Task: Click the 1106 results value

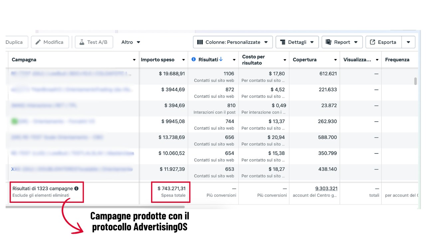Action: coord(229,73)
